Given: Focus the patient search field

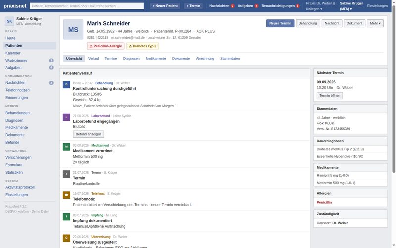Looking at the screenshot, I should click(87, 6).
